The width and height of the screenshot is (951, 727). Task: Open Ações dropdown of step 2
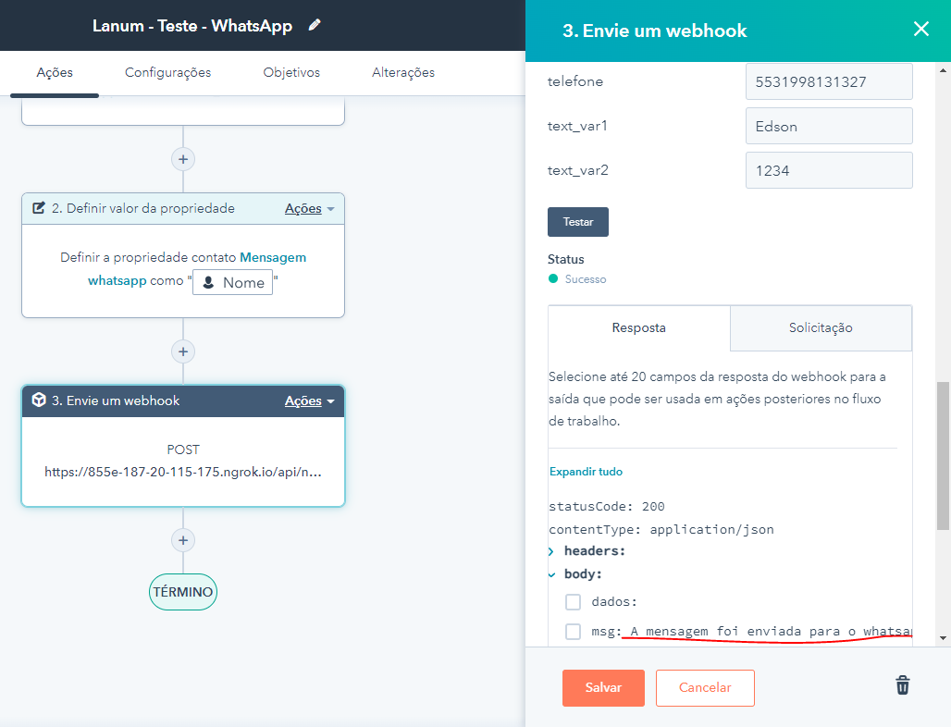coord(309,209)
